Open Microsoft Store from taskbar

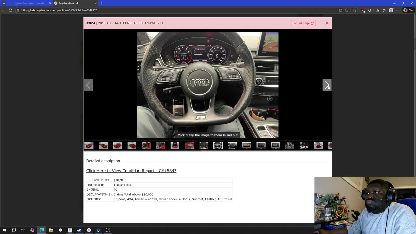[70, 230]
